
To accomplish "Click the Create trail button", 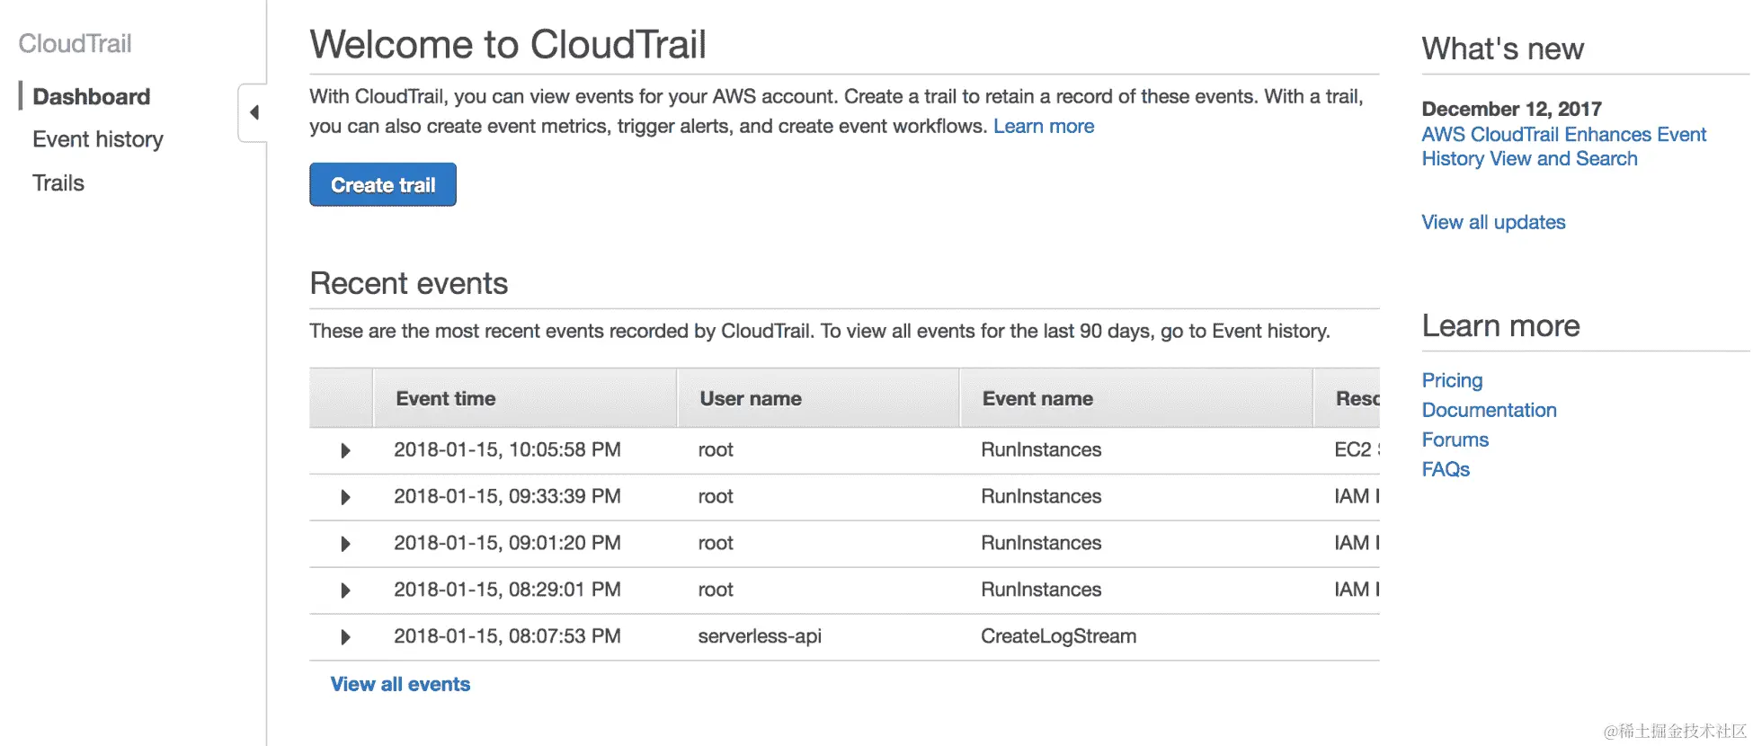I will [x=383, y=185].
